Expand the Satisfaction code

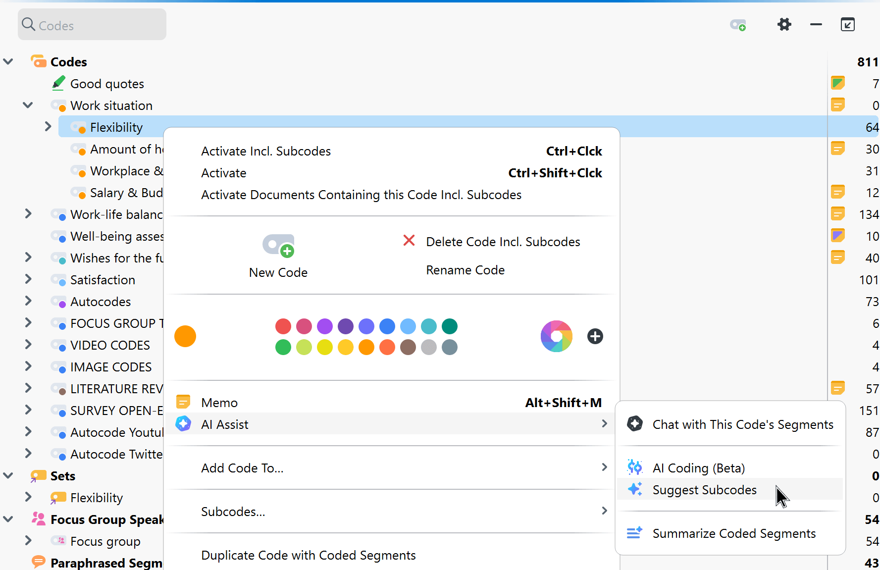click(28, 279)
